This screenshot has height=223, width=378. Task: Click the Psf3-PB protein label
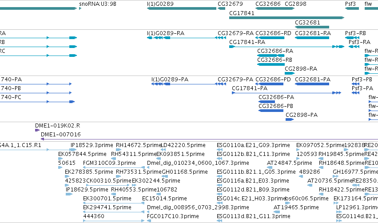362,80
